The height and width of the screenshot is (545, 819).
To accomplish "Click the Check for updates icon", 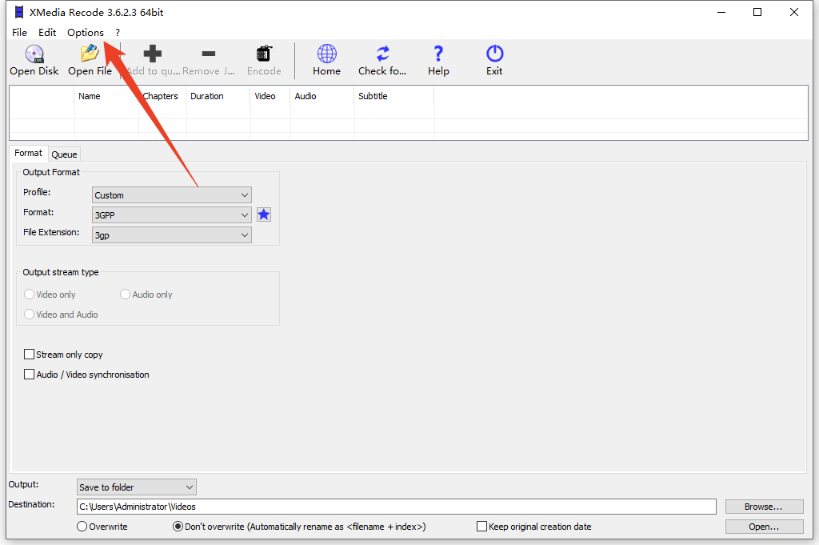I will 382,54.
